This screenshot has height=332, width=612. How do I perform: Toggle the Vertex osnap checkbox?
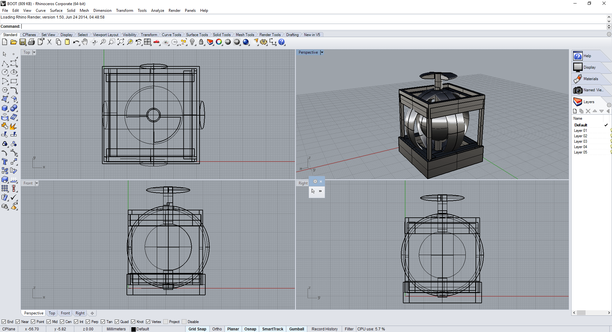148,321
